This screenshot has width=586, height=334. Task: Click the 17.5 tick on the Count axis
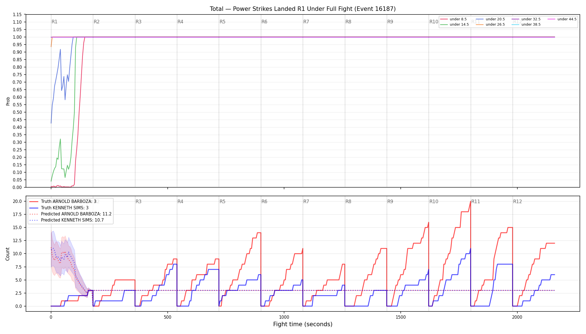[x=17, y=214]
